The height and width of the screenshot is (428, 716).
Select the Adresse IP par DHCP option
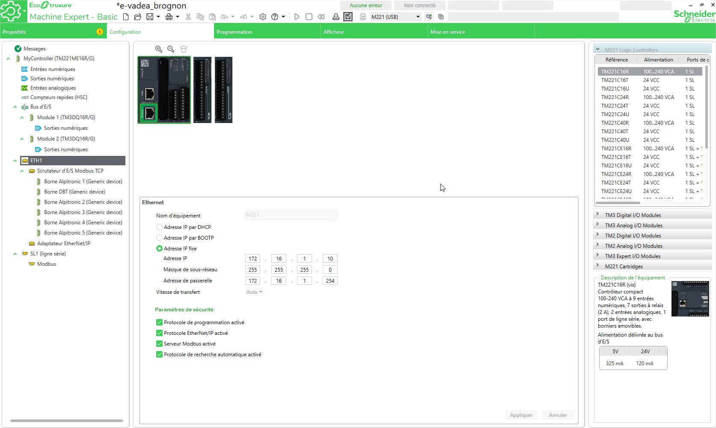click(159, 227)
